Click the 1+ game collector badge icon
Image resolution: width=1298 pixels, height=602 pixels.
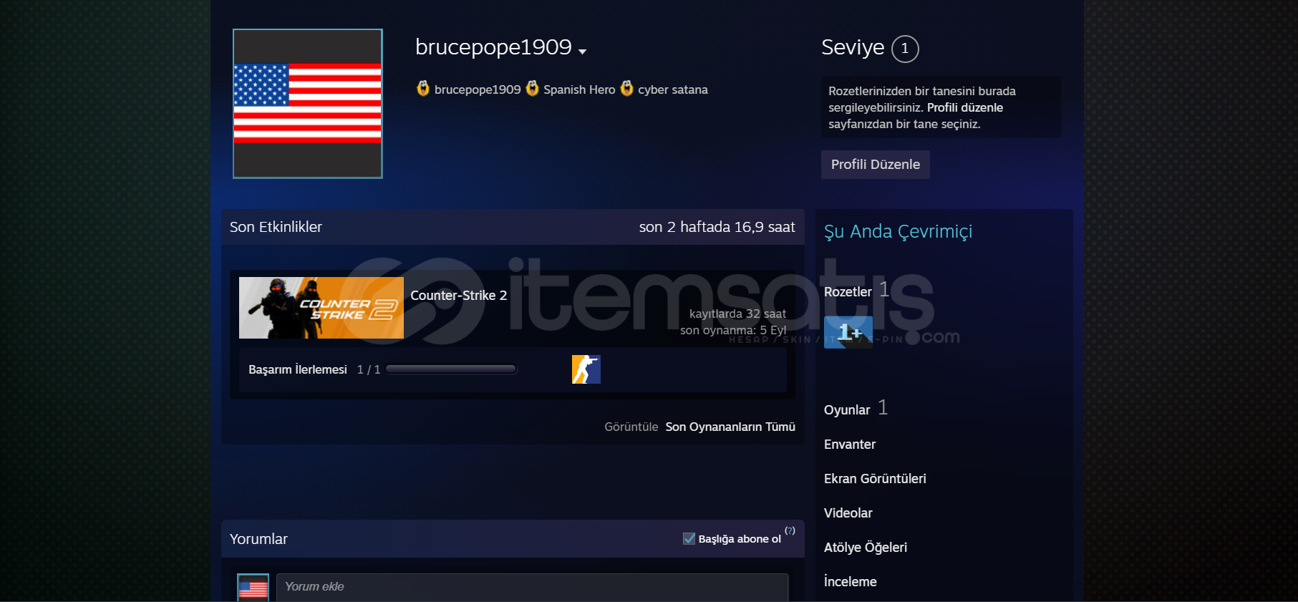point(848,332)
